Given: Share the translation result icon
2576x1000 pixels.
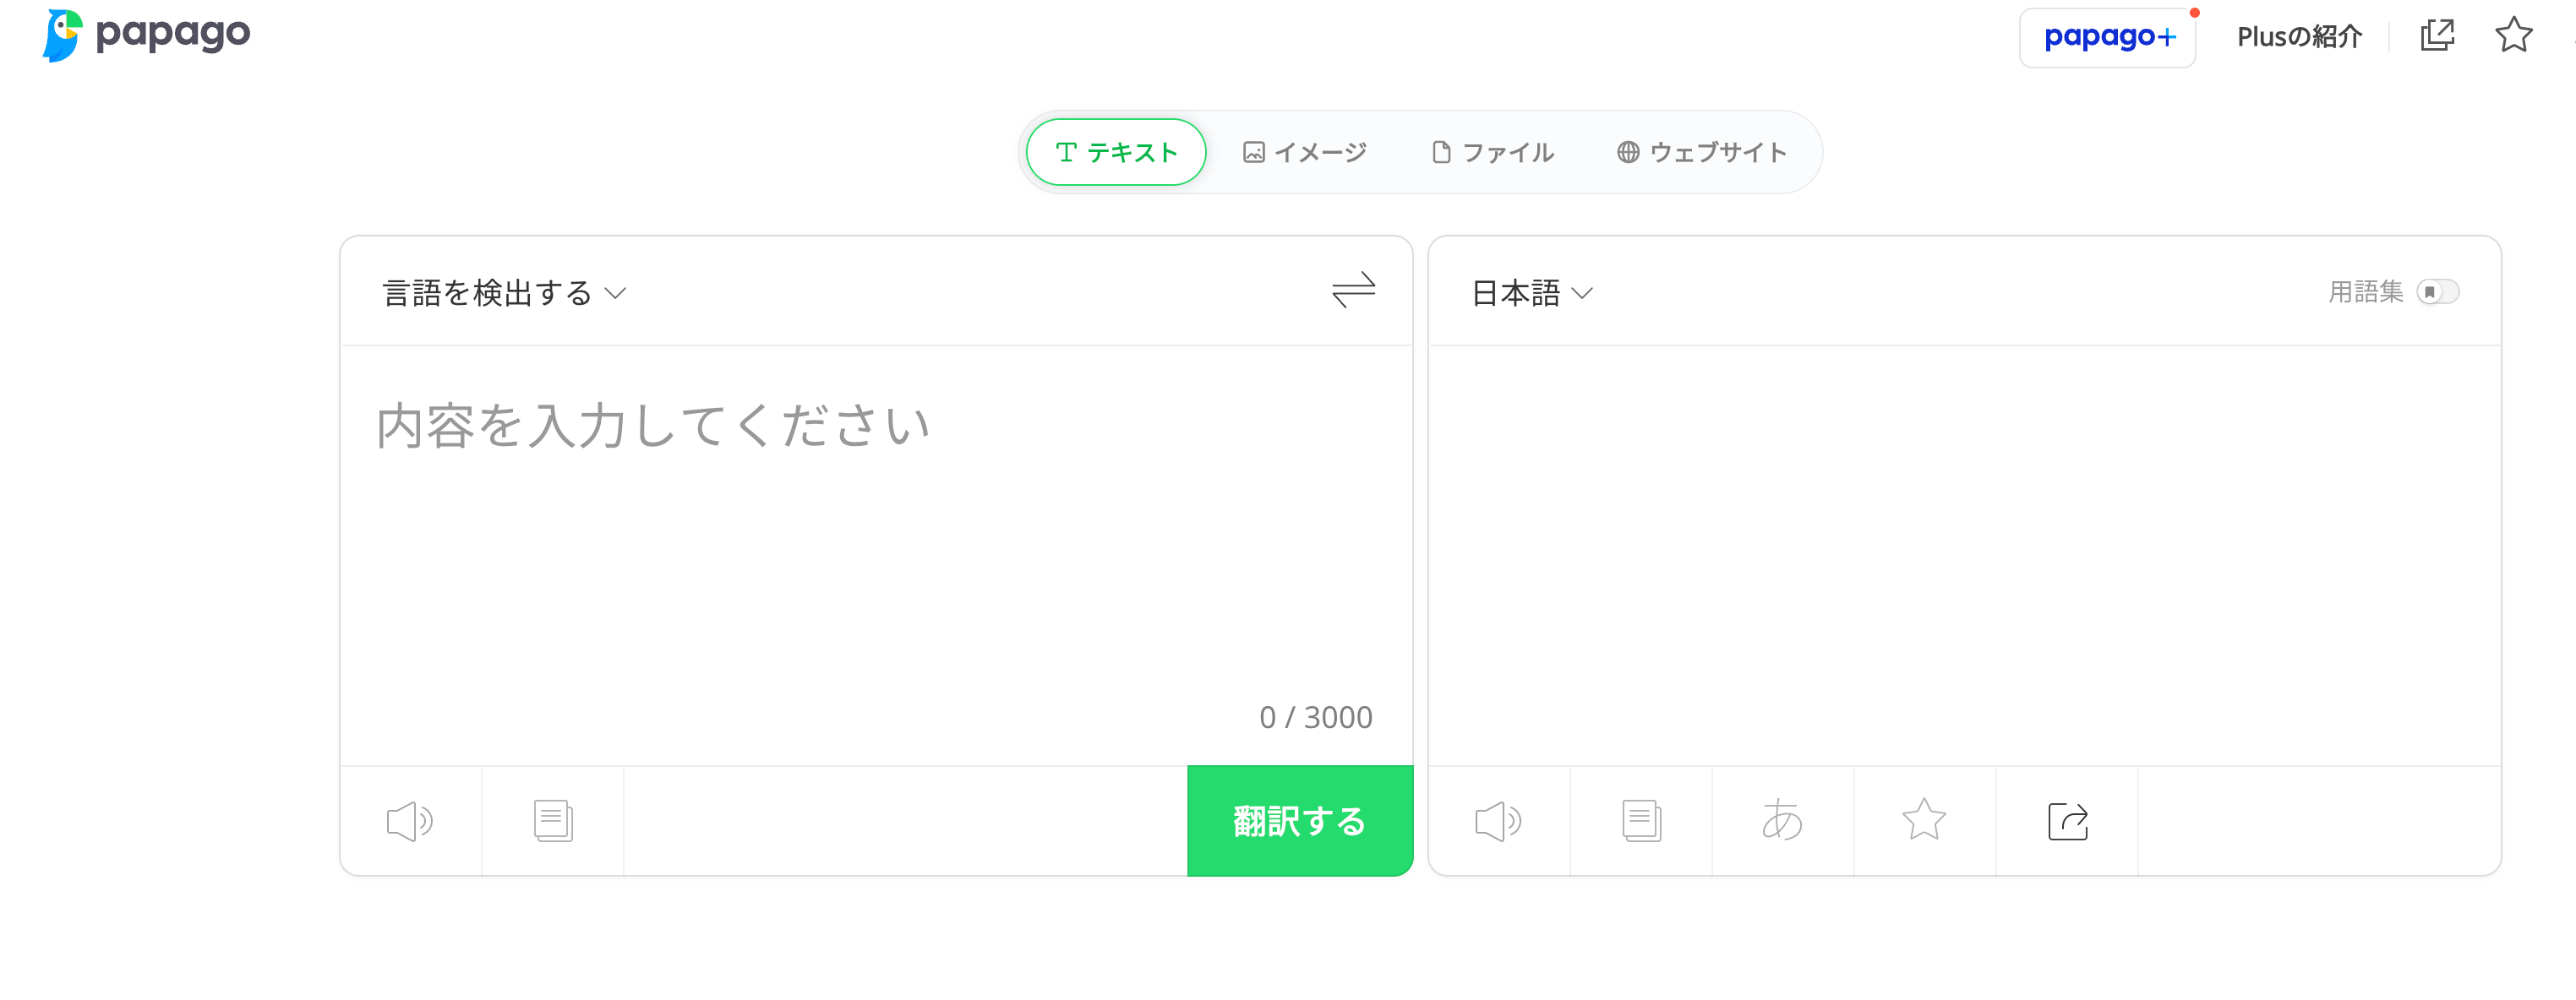Looking at the screenshot, I should click(x=2067, y=821).
